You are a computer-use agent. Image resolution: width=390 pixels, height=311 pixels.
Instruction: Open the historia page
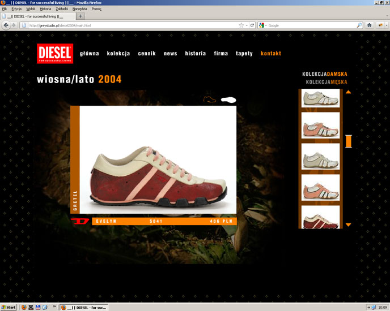pos(195,53)
